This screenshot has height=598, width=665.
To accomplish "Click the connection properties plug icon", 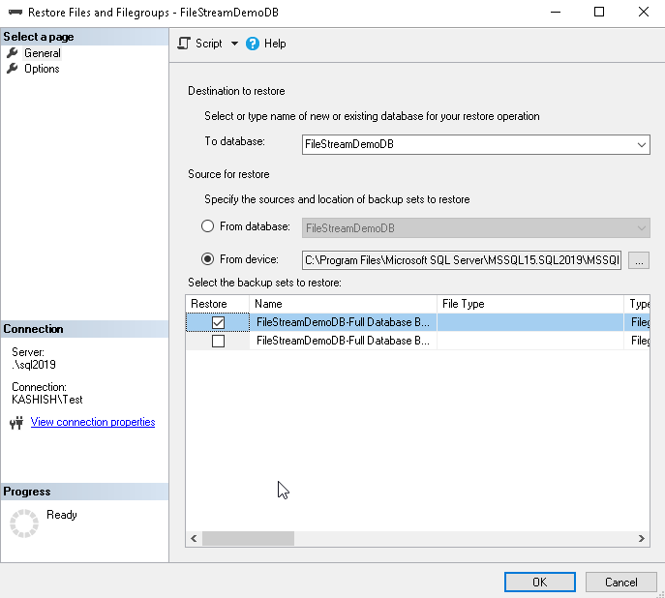I will point(16,423).
